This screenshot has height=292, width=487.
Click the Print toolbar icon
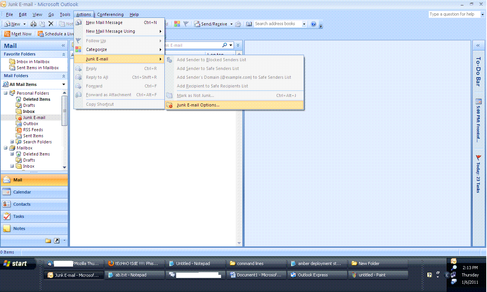tap(33, 24)
